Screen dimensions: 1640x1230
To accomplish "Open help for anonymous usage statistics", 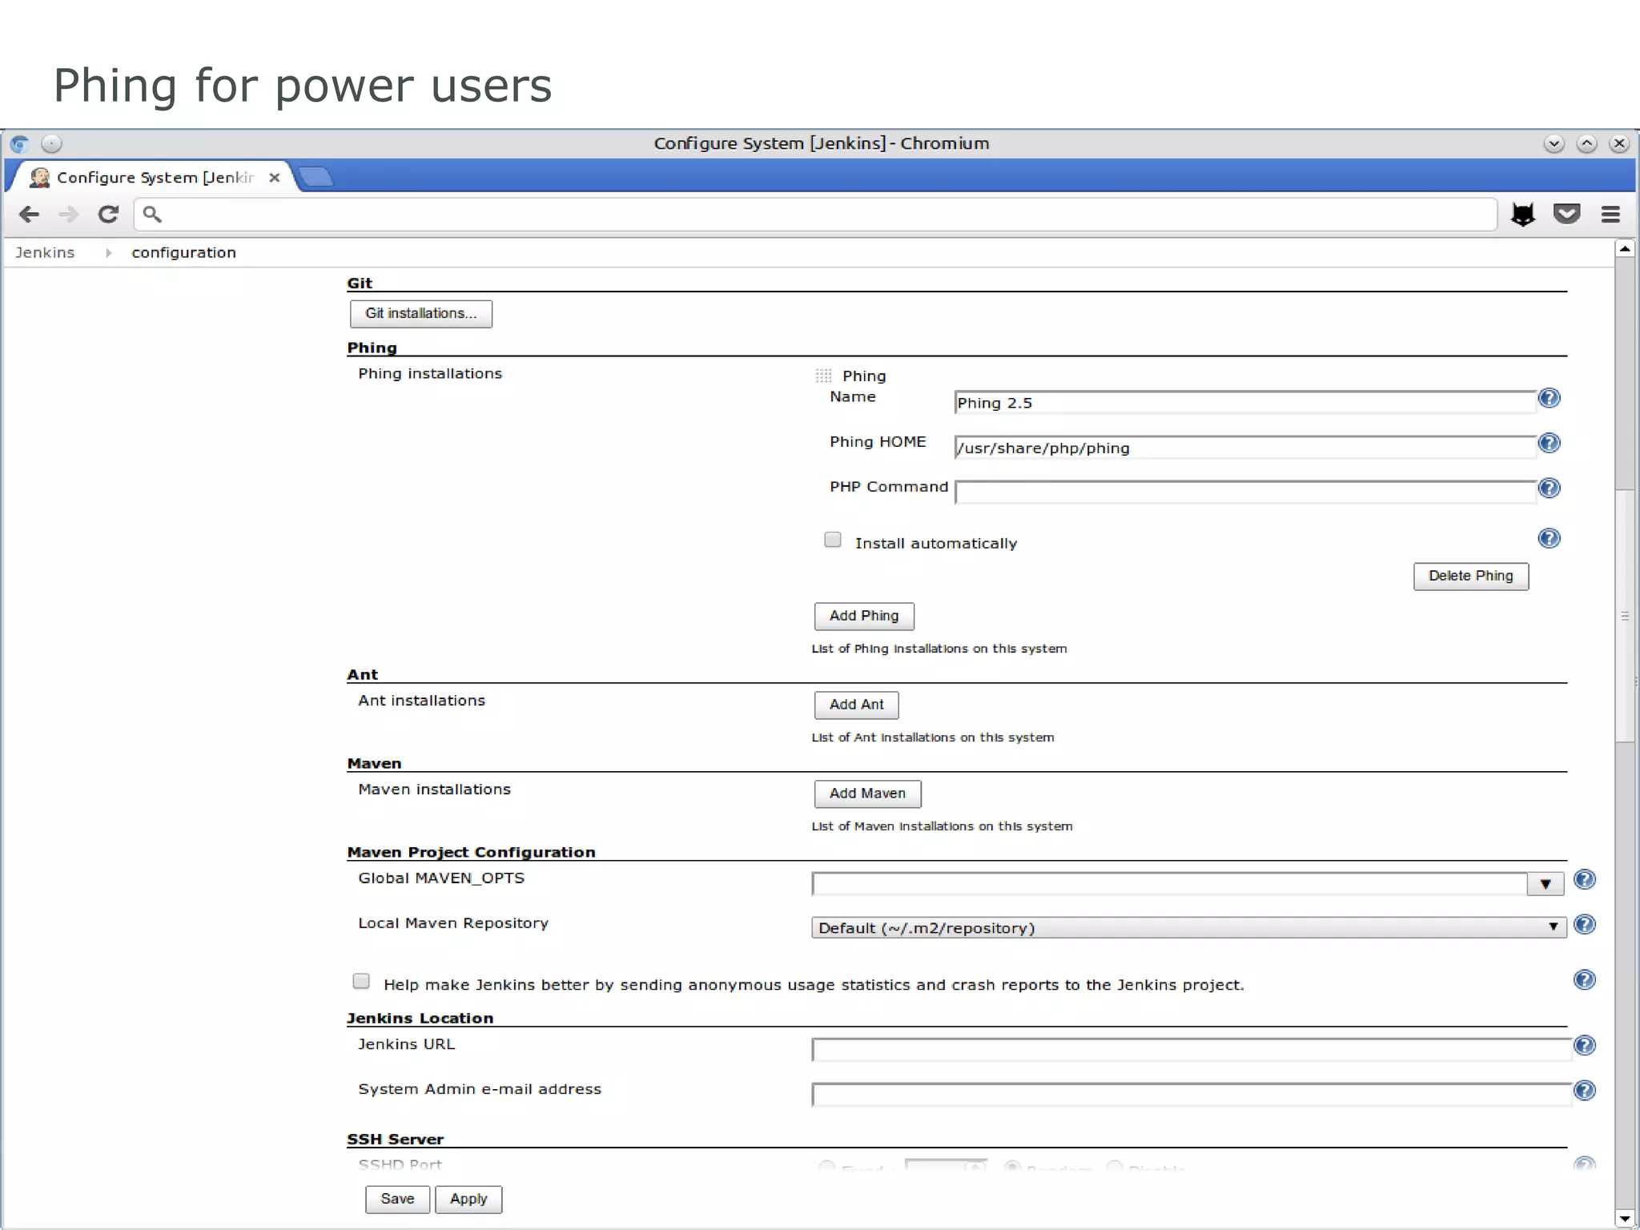I will pos(1585,980).
